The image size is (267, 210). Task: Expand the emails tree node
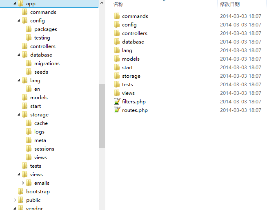23,183
